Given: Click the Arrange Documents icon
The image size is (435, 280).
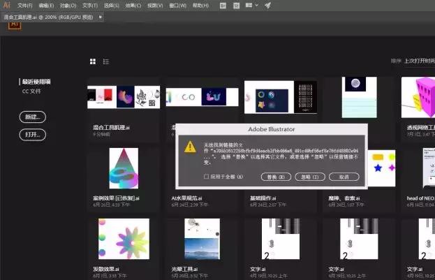Looking at the screenshot, I should (249, 6).
